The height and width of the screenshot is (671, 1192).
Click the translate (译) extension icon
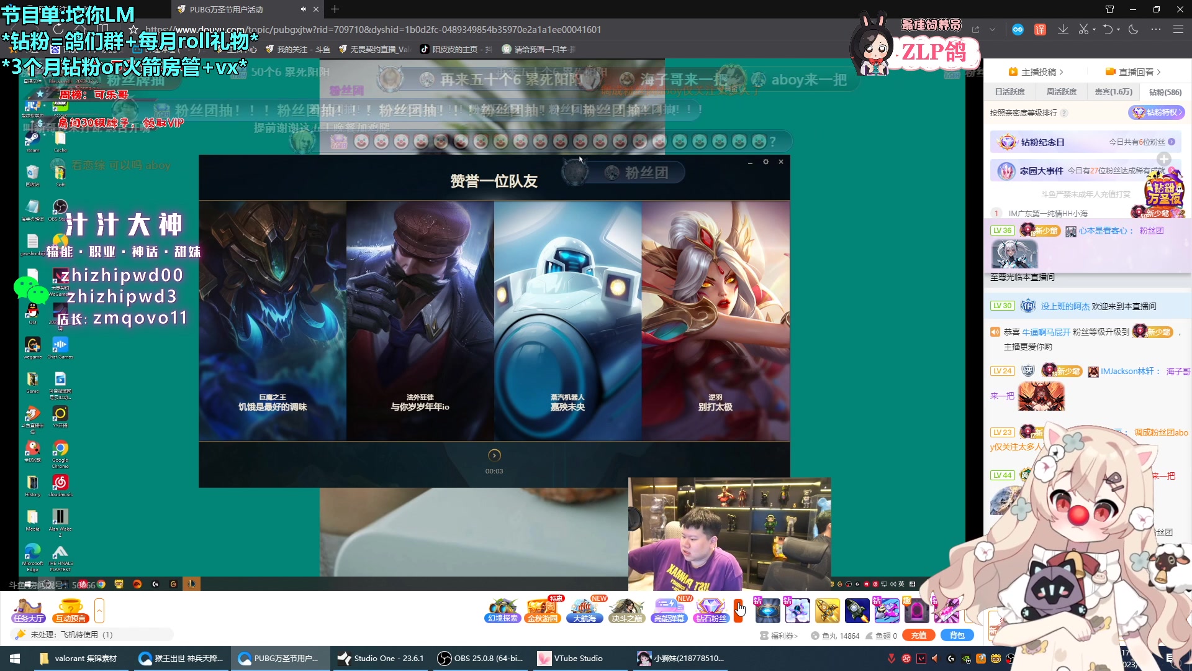[x=1040, y=29]
